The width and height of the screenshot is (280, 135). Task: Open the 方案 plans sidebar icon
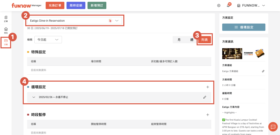6,42
